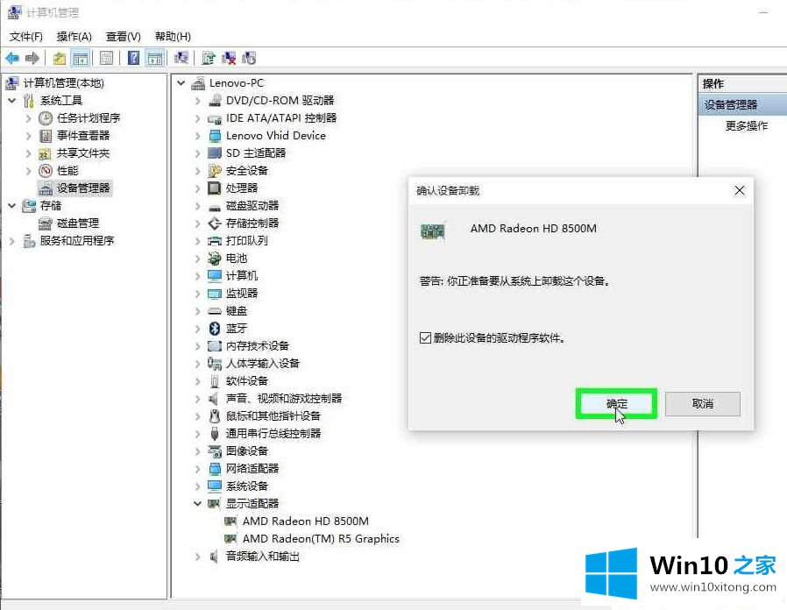Open the Action (操作) menu
This screenshot has height=610, width=787.
pyautogui.click(x=74, y=36)
